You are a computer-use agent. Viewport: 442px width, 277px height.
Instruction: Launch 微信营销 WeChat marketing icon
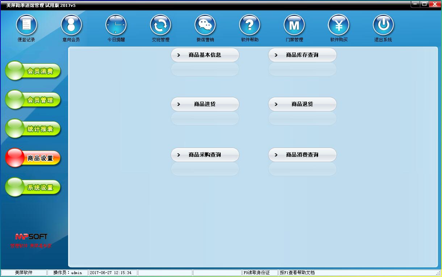click(x=205, y=25)
